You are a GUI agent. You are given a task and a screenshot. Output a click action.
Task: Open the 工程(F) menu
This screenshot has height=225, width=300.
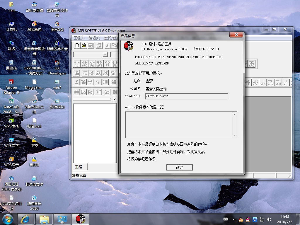coord(79,38)
